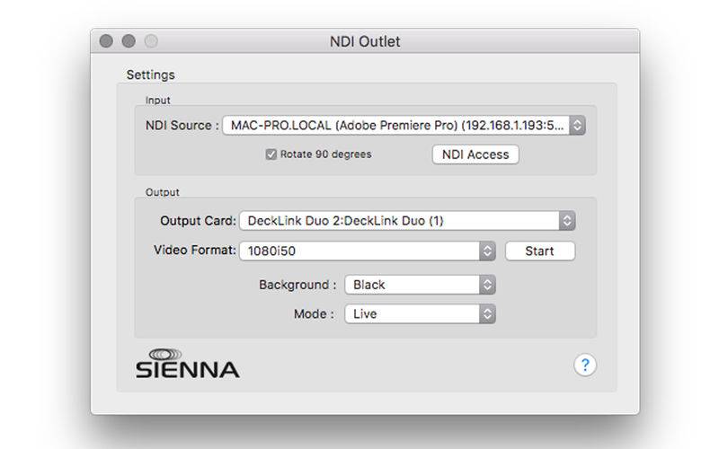This screenshot has width=719, height=449.
Task: Open the Mode dropdown set to Live
Action: click(420, 313)
